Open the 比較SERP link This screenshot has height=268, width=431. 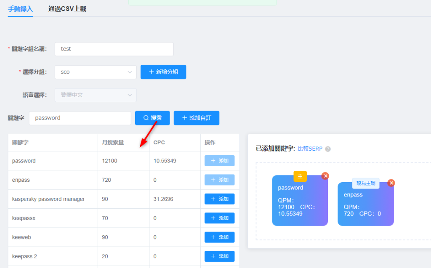coord(310,149)
